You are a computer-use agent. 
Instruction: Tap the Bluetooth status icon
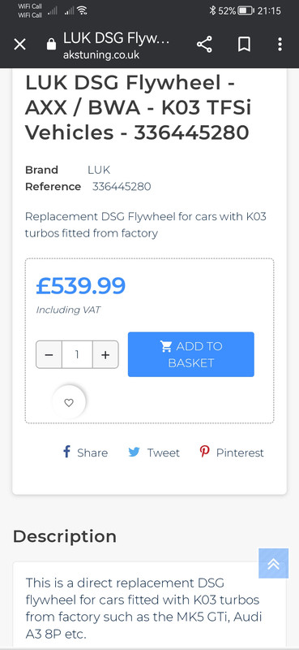(212, 11)
